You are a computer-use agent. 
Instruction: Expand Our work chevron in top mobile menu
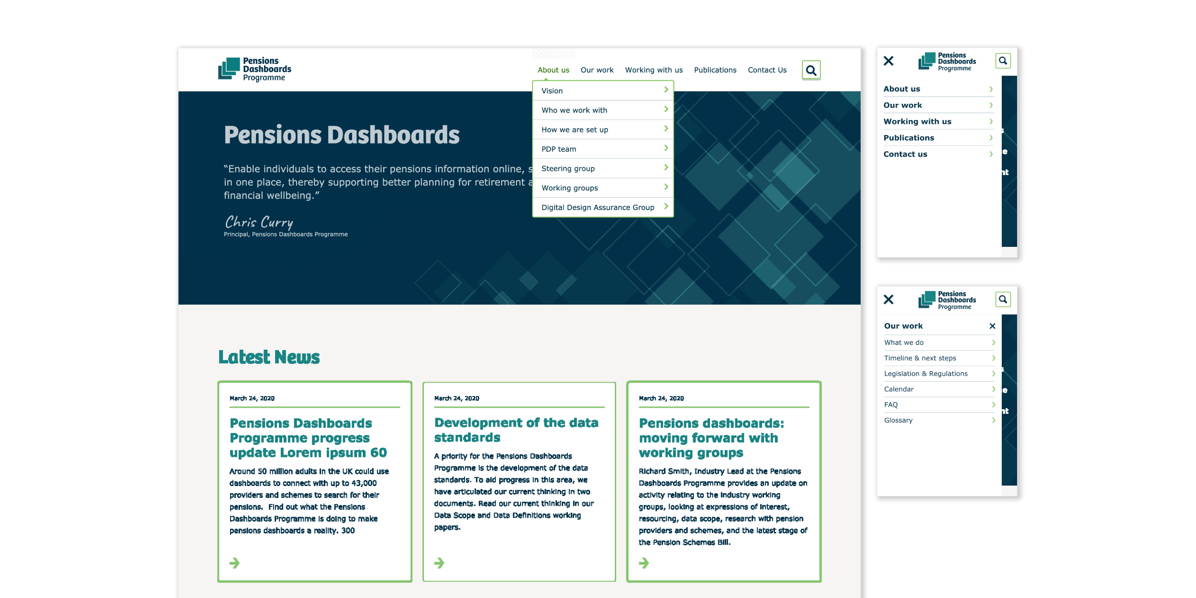pyautogui.click(x=991, y=105)
